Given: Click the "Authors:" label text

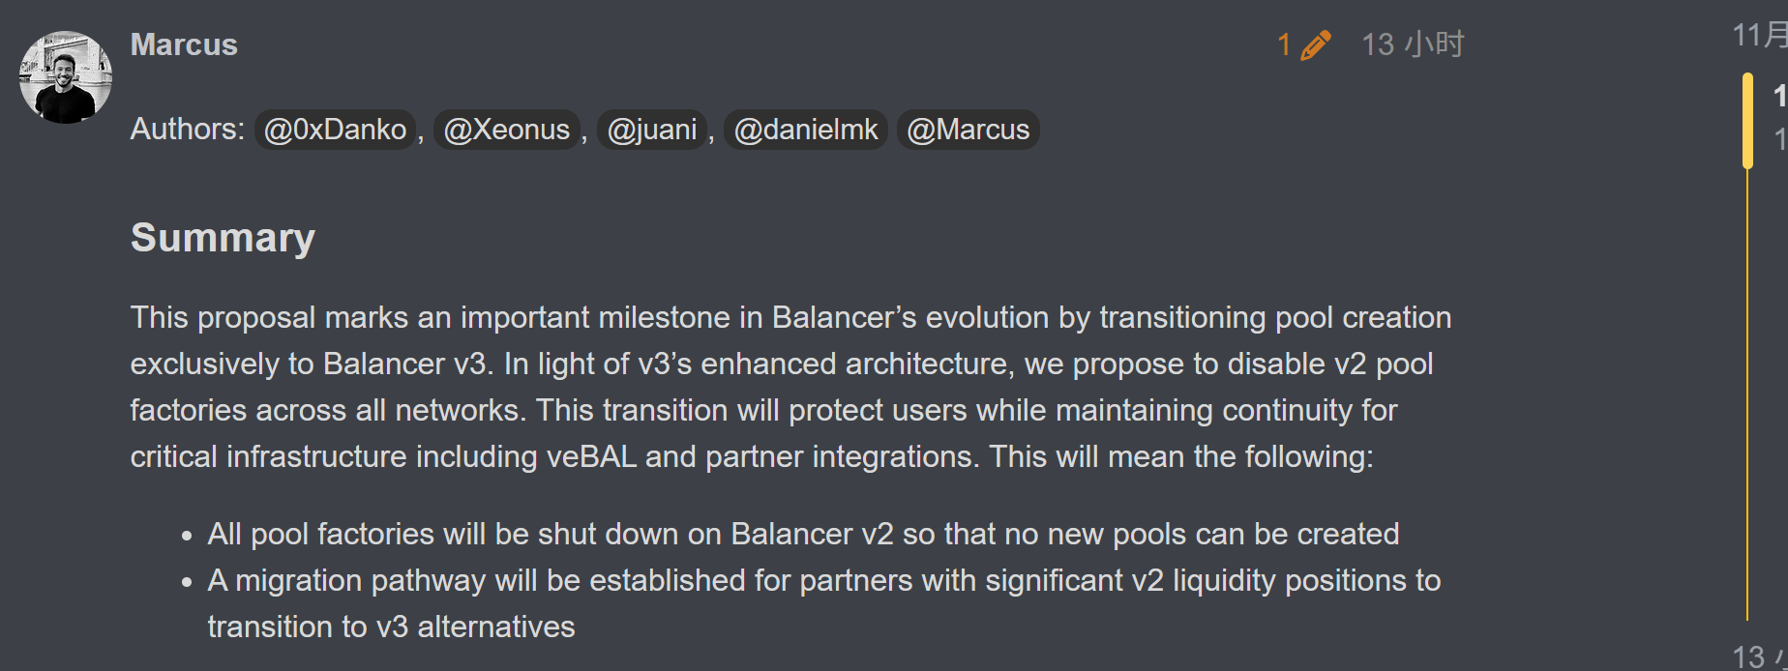Looking at the screenshot, I should tap(187, 130).
